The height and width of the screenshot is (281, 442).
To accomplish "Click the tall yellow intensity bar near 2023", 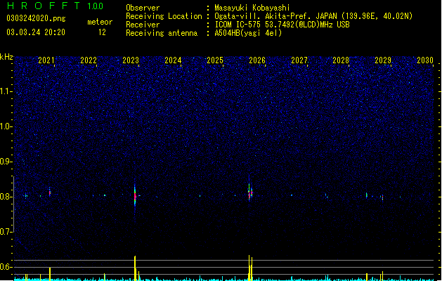I will pyautogui.click(x=135, y=268).
